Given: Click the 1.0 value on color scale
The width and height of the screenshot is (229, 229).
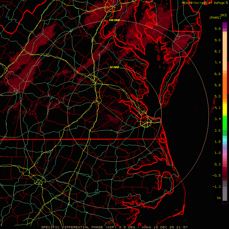Looking at the screenshot, I should (218, 153).
